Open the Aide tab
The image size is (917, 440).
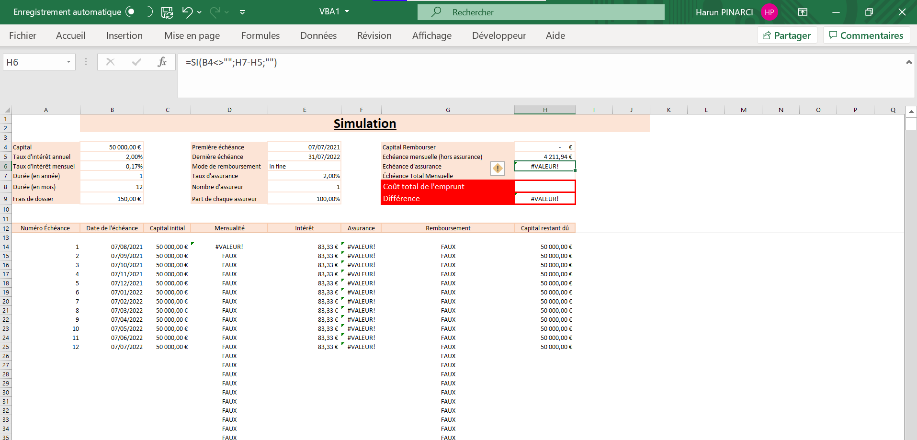point(555,35)
